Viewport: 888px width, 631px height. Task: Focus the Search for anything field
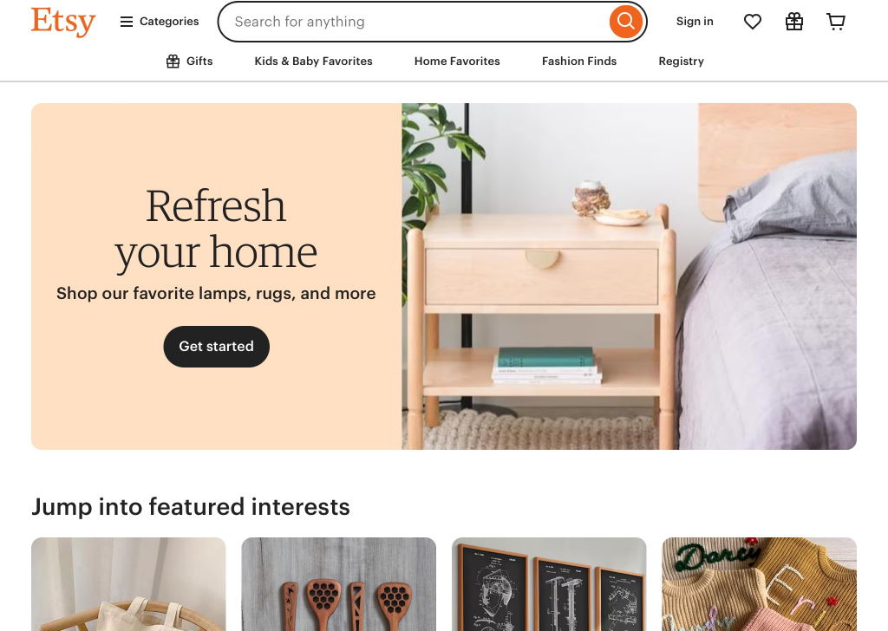point(414,22)
